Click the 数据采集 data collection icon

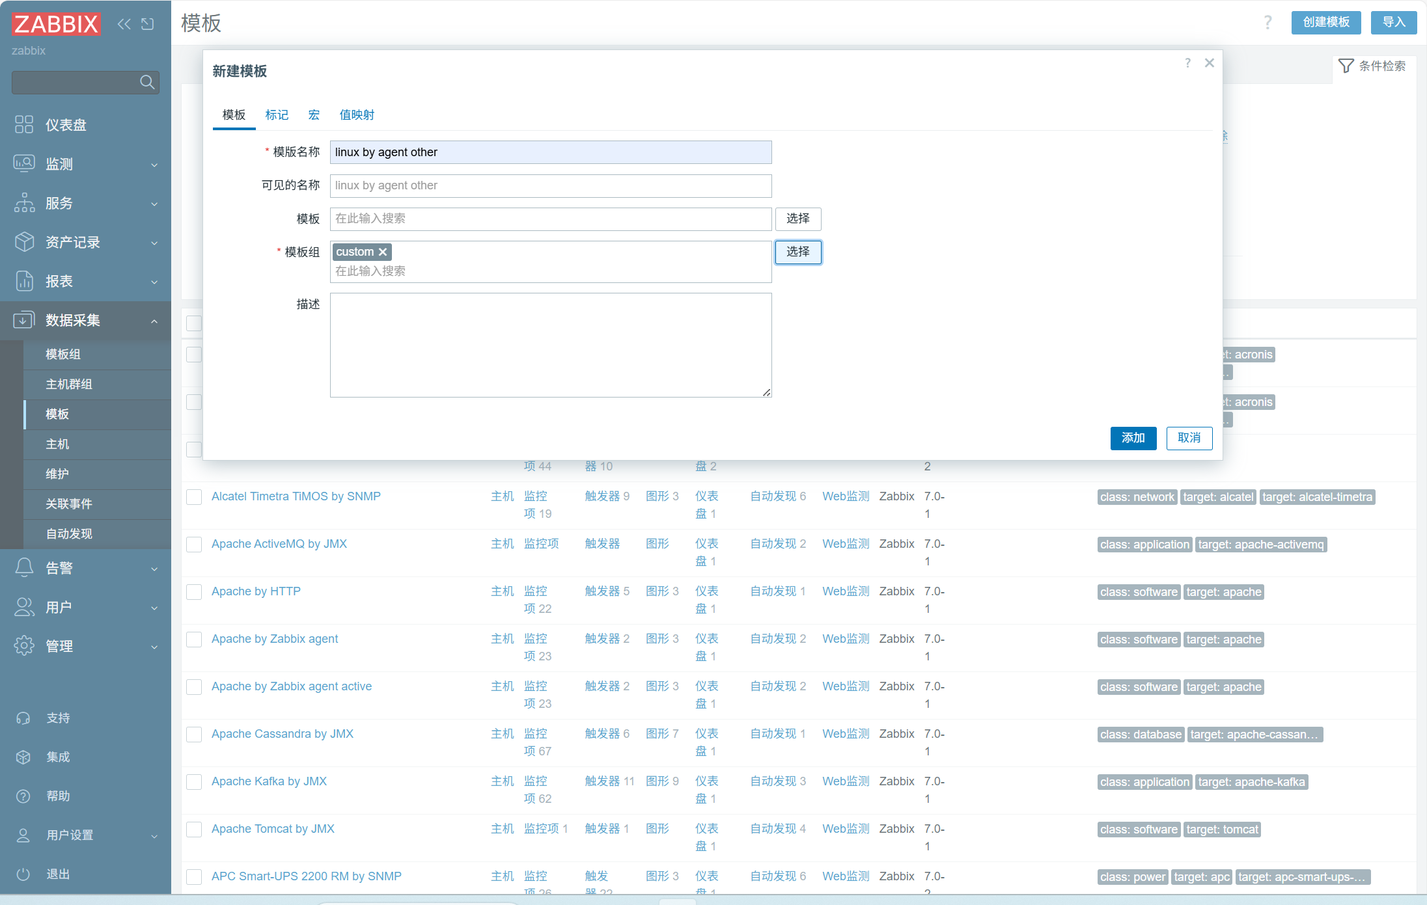point(24,319)
